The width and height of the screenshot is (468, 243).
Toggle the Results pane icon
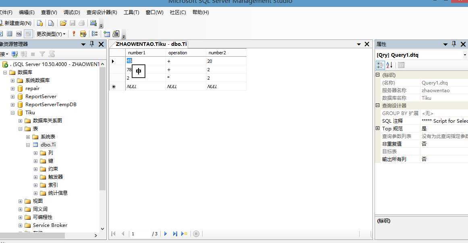[28, 34]
